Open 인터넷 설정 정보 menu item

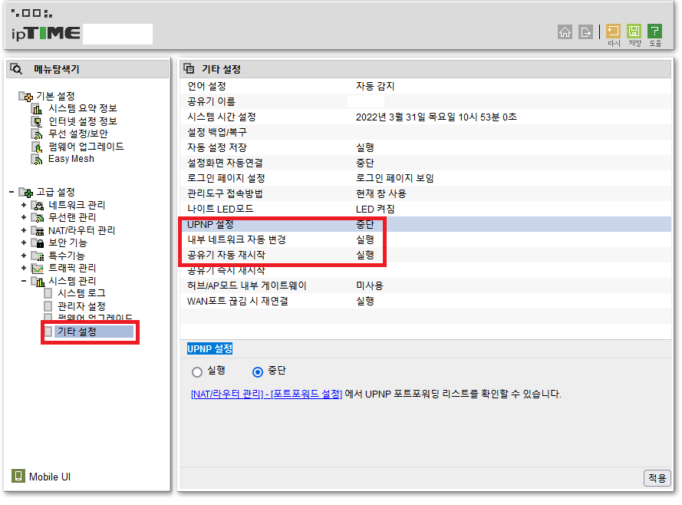click(x=83, y=121)
